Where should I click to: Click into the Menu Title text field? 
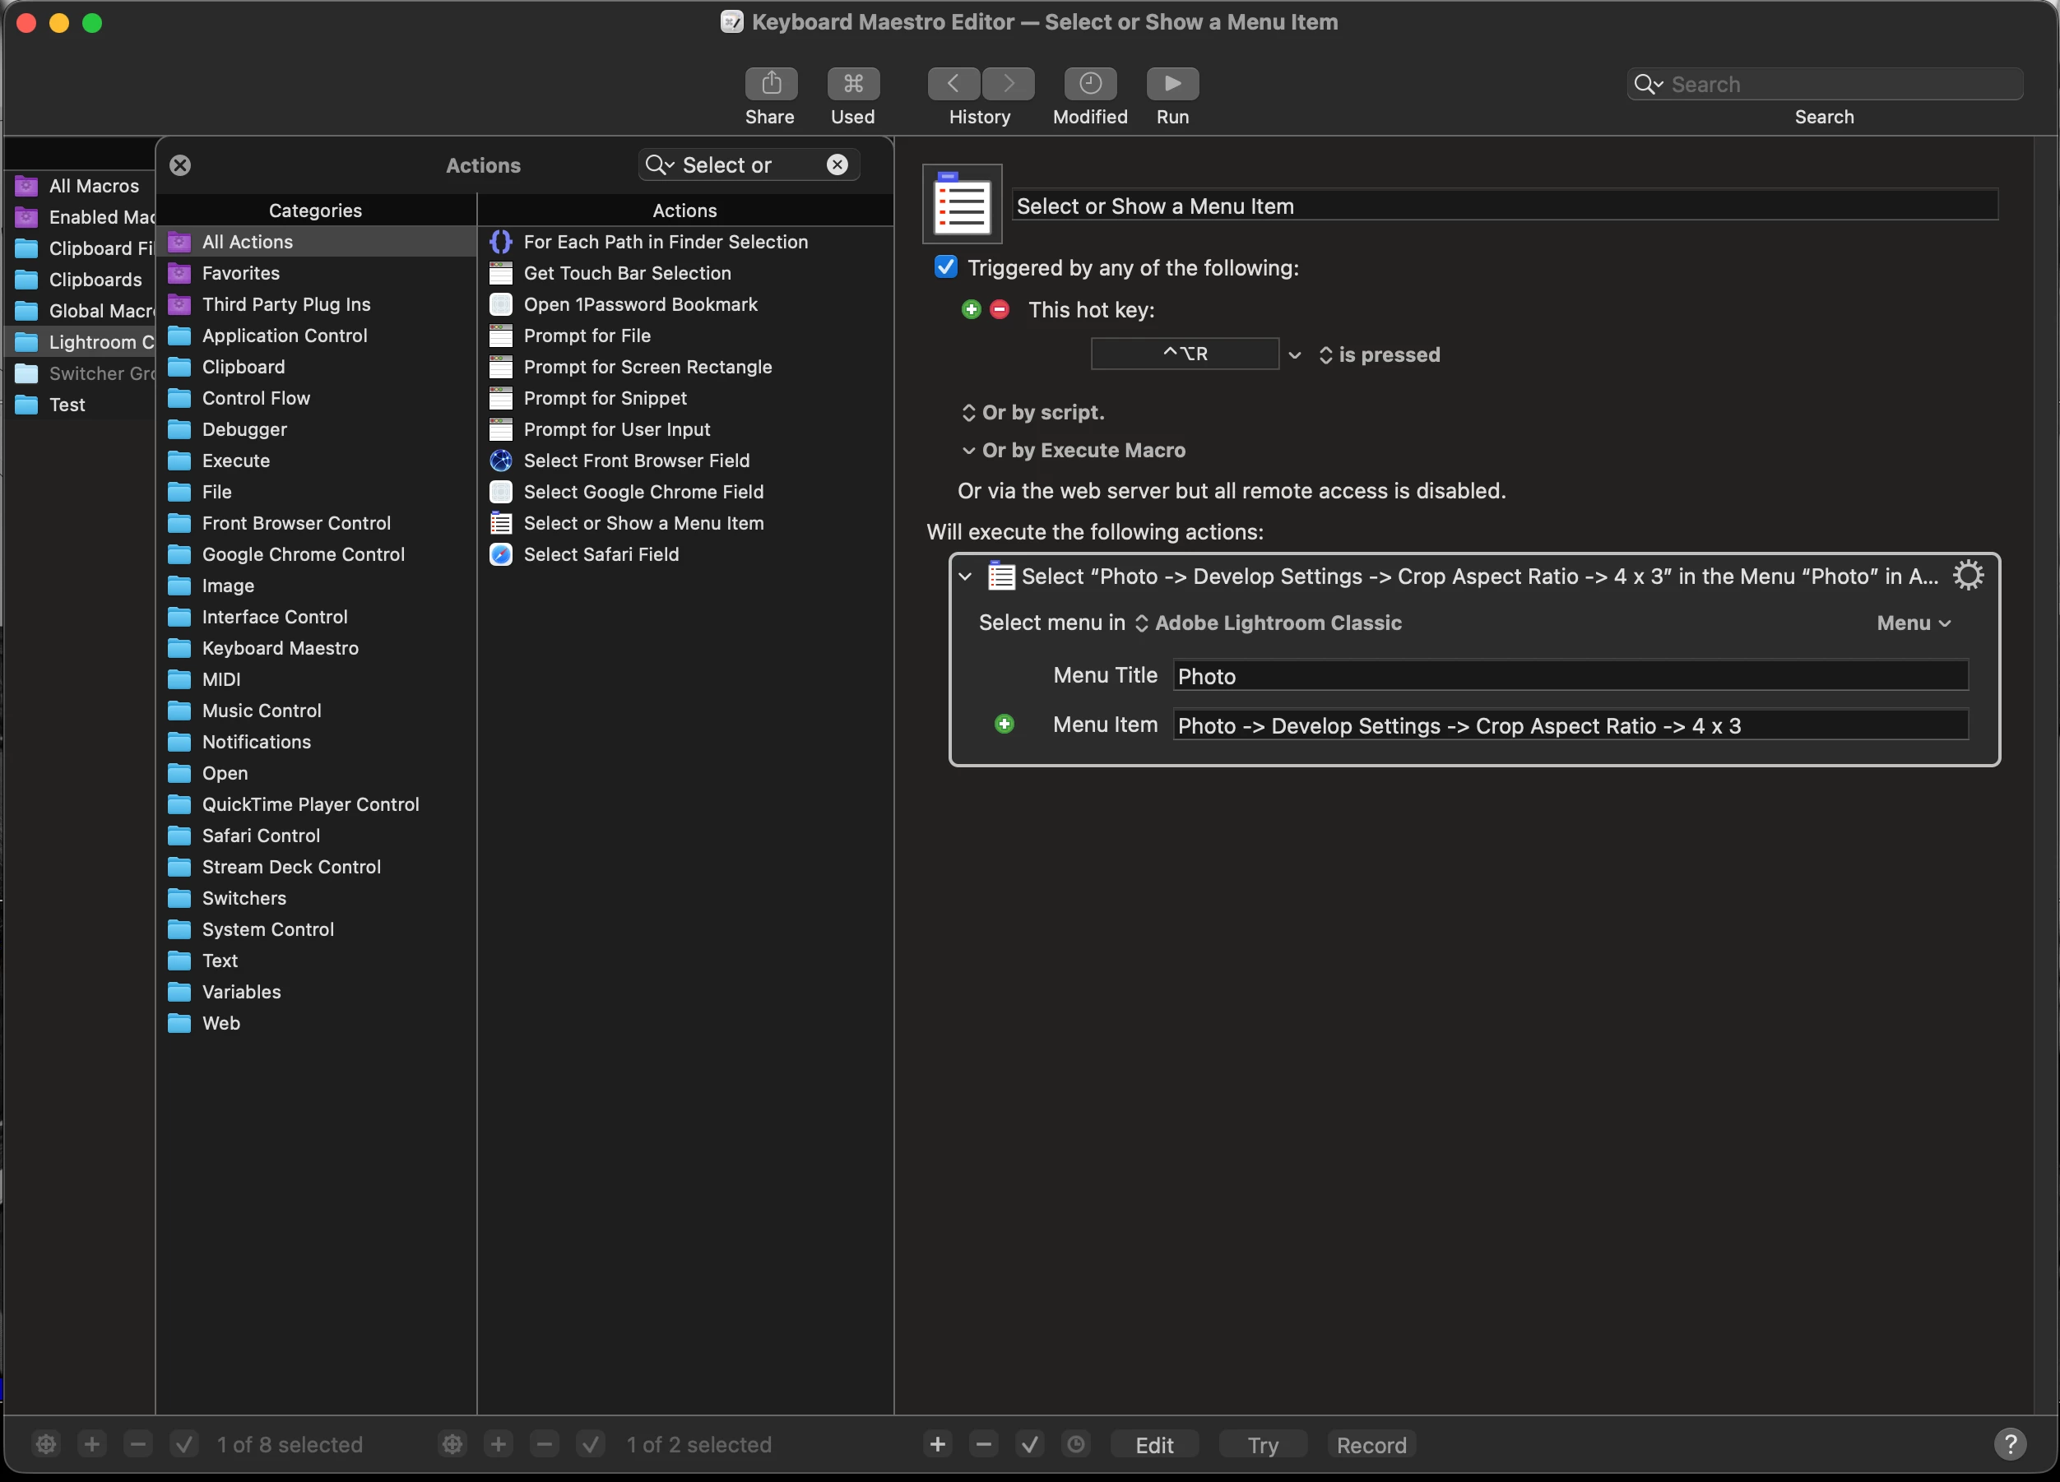1569,676
